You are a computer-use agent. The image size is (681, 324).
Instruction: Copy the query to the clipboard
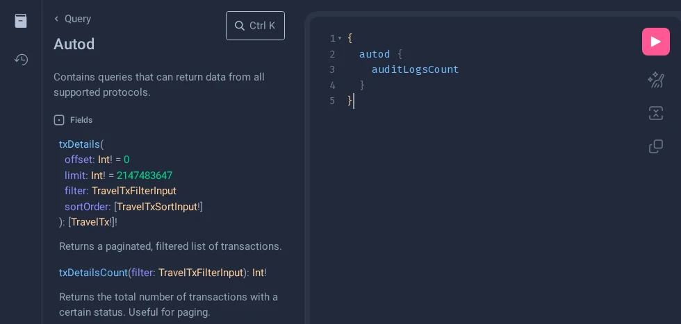(x=656, y=146)
